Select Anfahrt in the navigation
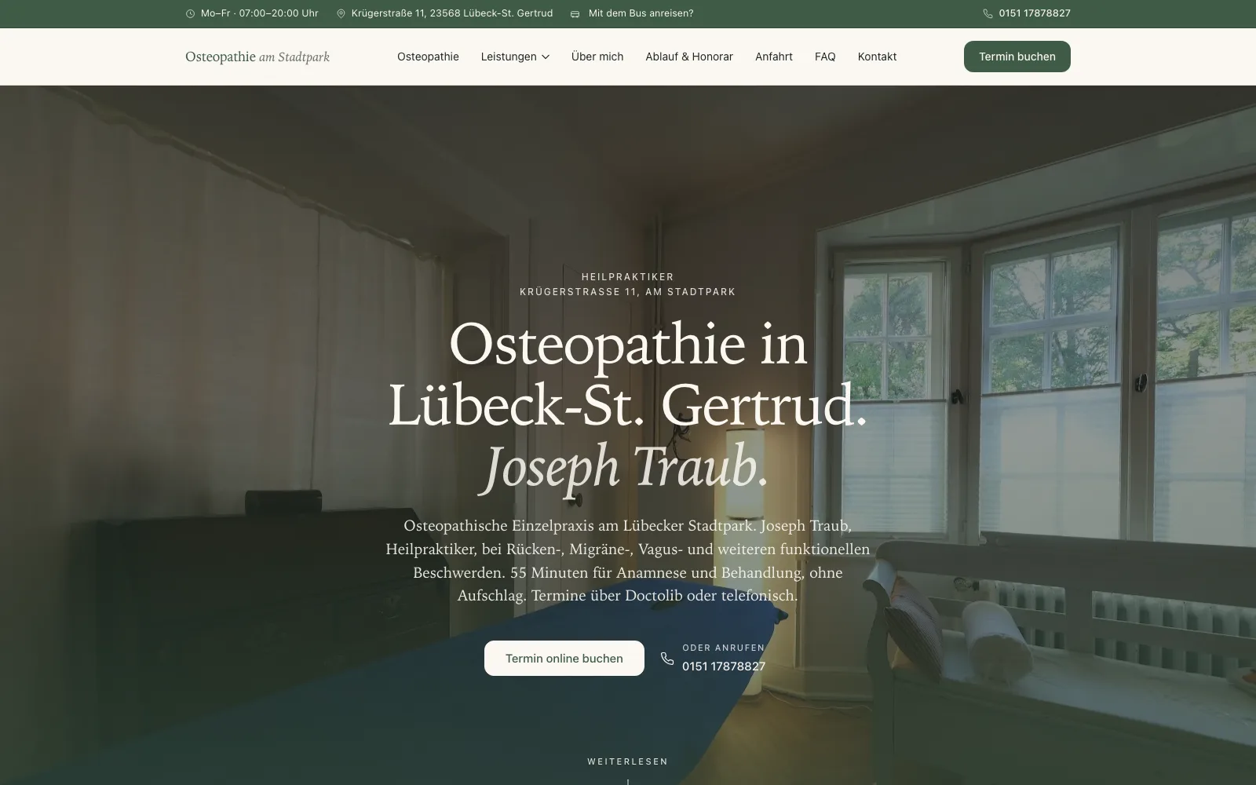This screenshot has height=785, width=1256. click(774, 57)
